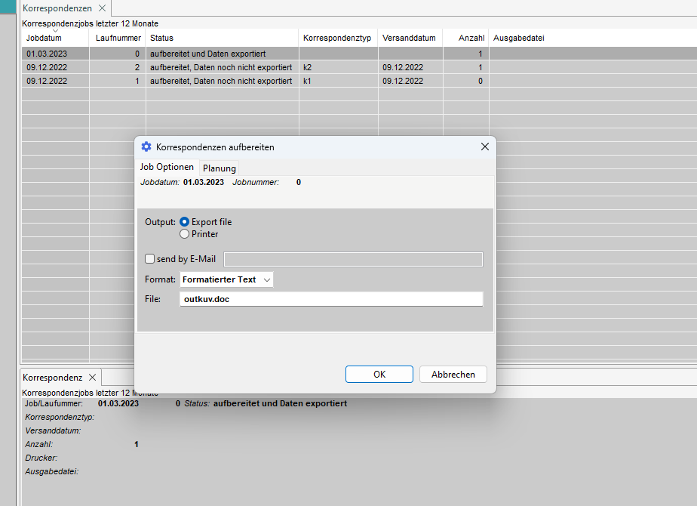Select the Export file output option

click(185, 222)
